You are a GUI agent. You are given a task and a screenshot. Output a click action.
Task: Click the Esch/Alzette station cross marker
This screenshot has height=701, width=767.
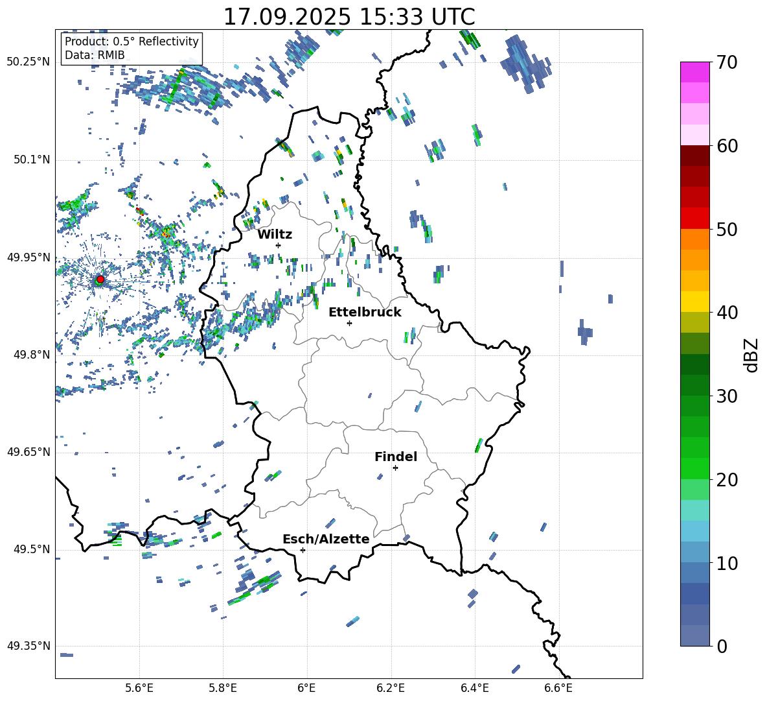(303, 550)
